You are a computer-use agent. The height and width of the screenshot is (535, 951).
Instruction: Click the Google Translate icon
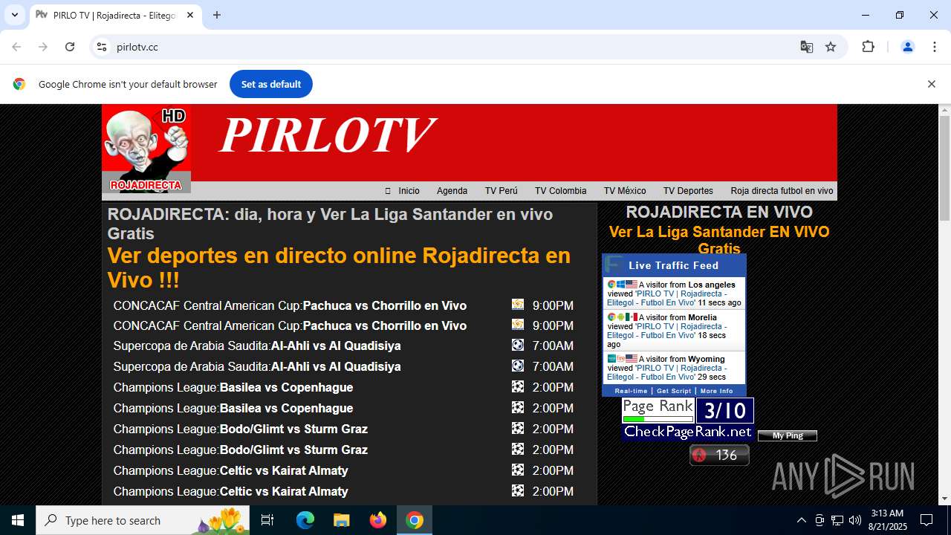coord(807,47)
